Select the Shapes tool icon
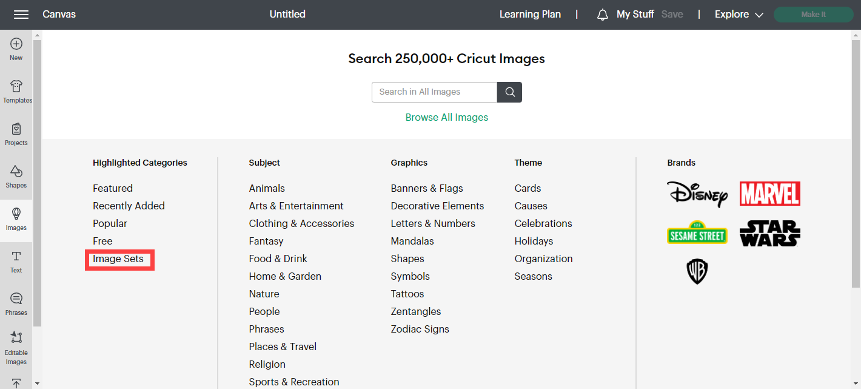The width and height of the screenshot is (861, 389). click(x=16, y=176)
